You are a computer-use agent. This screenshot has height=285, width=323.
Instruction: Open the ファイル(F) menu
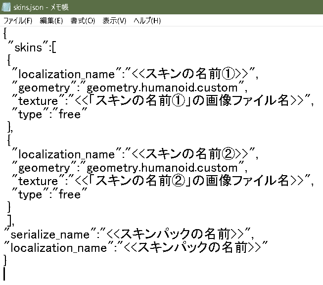point(18,21)
